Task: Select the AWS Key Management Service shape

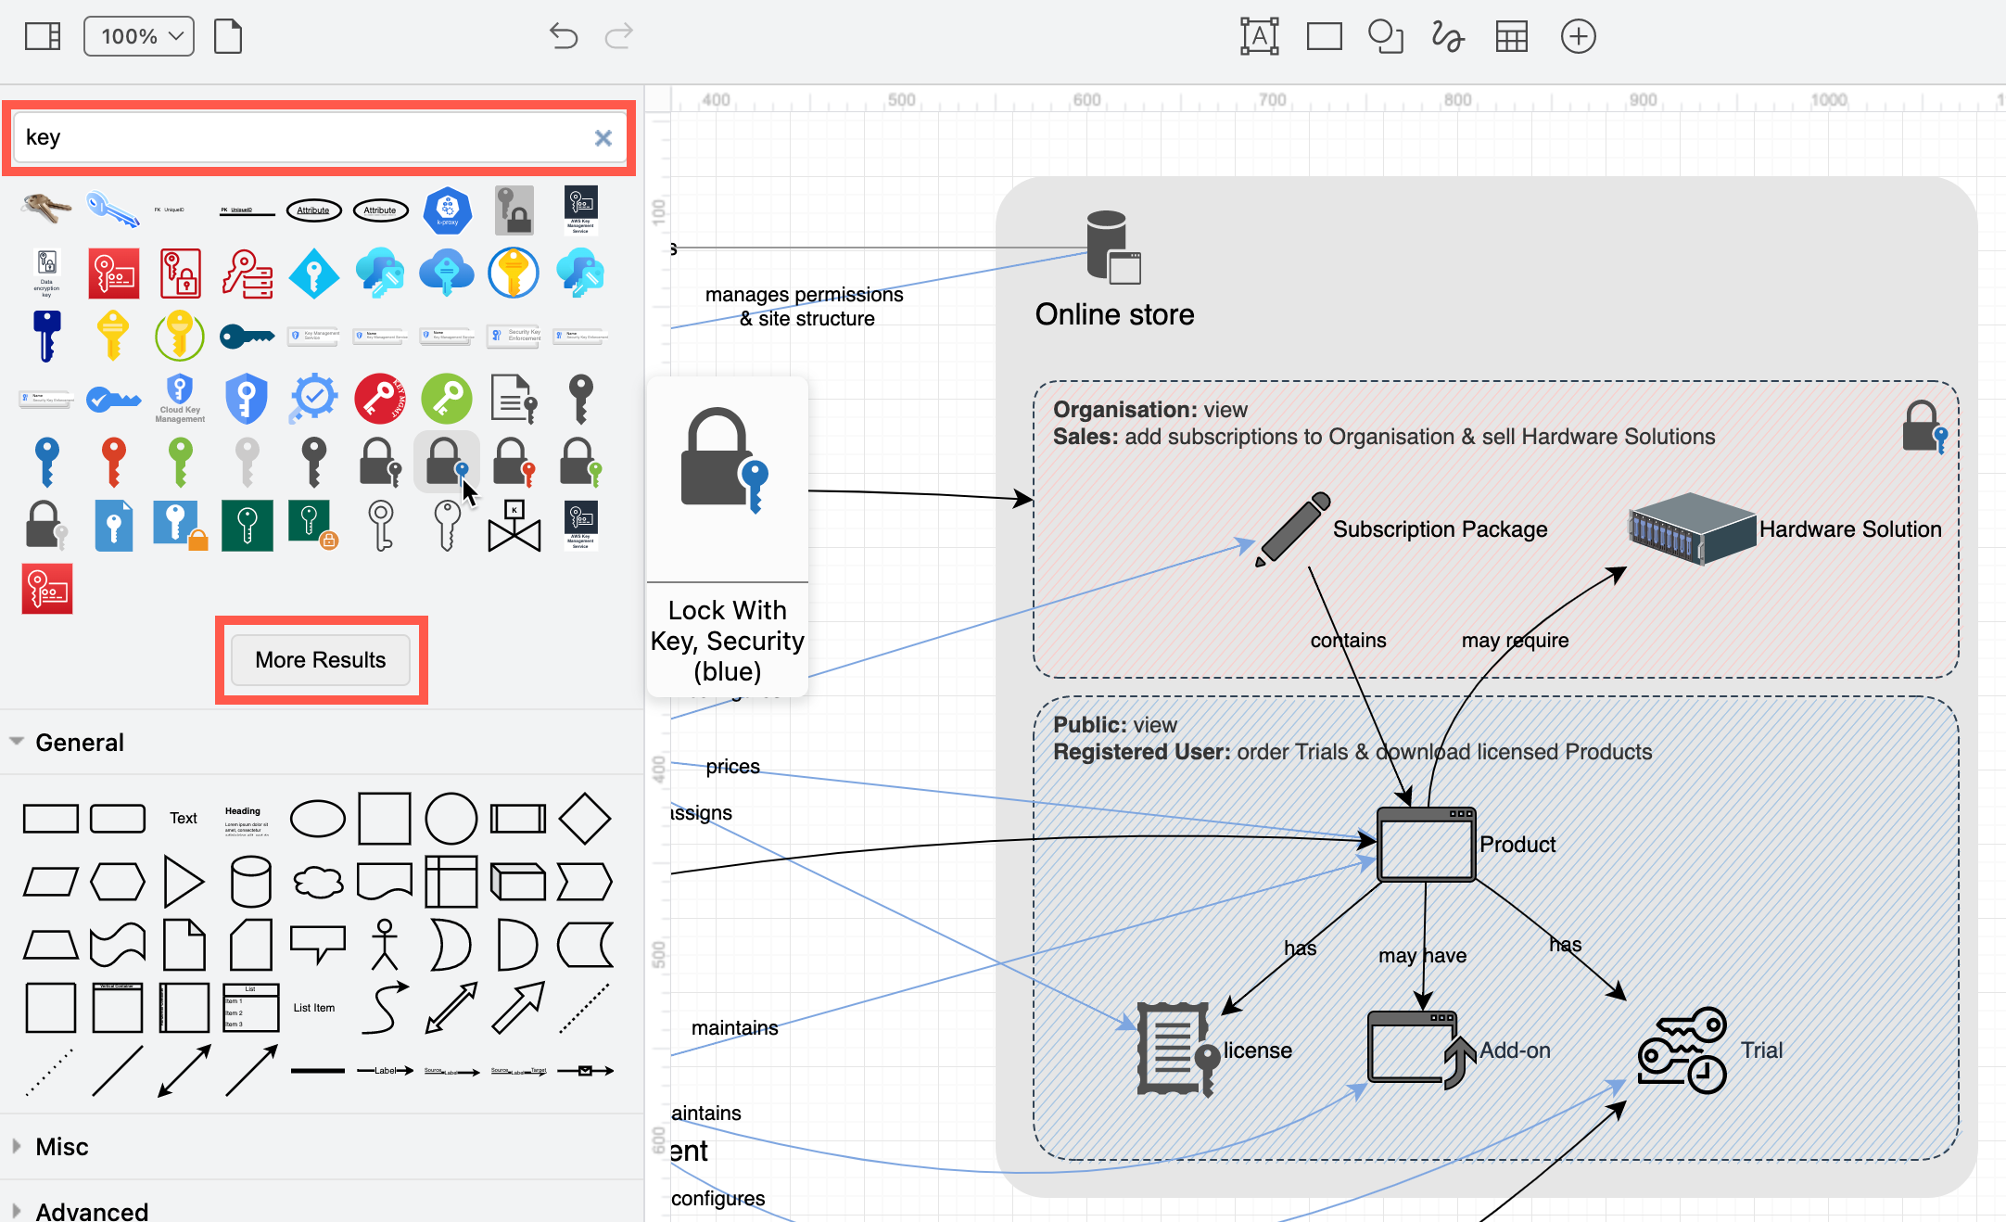Action: (x=581, y=210)
